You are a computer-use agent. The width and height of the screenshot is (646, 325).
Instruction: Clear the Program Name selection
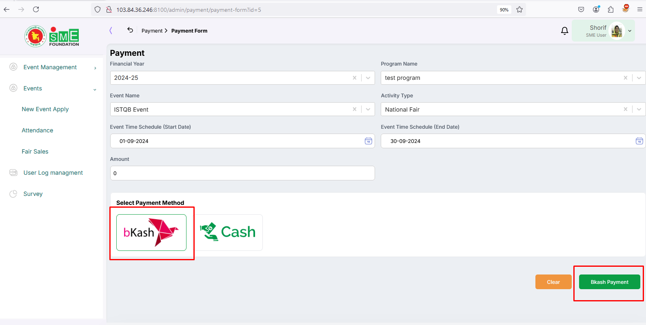pos(626,78)
